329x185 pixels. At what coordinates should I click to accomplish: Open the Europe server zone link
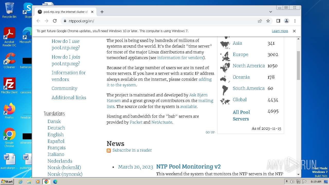coord(241,54)
